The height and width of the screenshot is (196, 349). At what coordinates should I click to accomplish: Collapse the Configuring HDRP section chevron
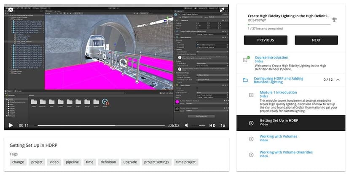coord(338,79)
